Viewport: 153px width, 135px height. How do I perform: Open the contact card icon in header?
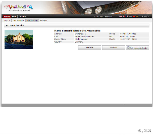tap(145, 16)
